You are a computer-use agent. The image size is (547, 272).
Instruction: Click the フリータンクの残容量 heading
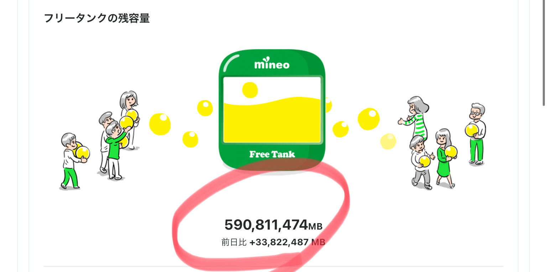point(97,18)
